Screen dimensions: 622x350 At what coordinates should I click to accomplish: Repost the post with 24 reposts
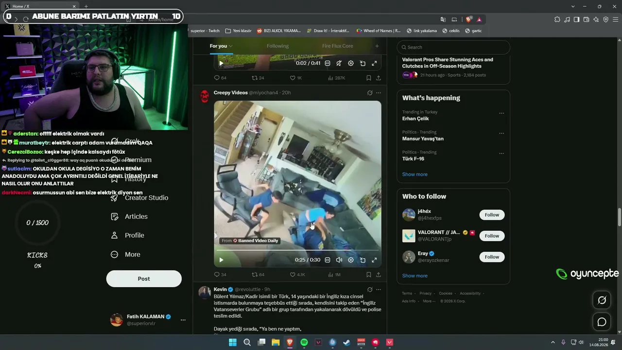click(x=258, y=78)
